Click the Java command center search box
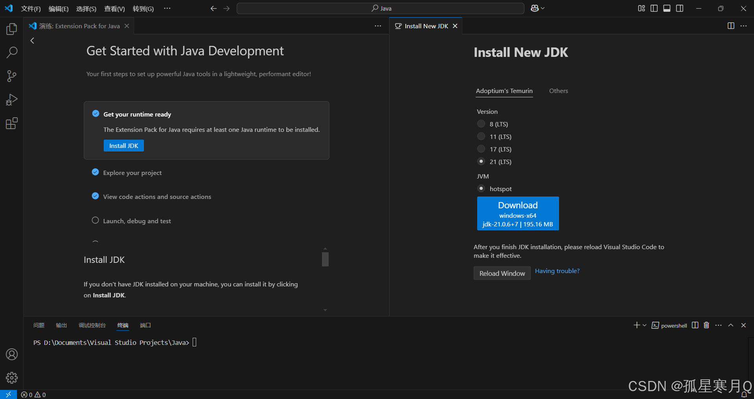The height and width of the screenshot is (399, 754). [380, 8]
